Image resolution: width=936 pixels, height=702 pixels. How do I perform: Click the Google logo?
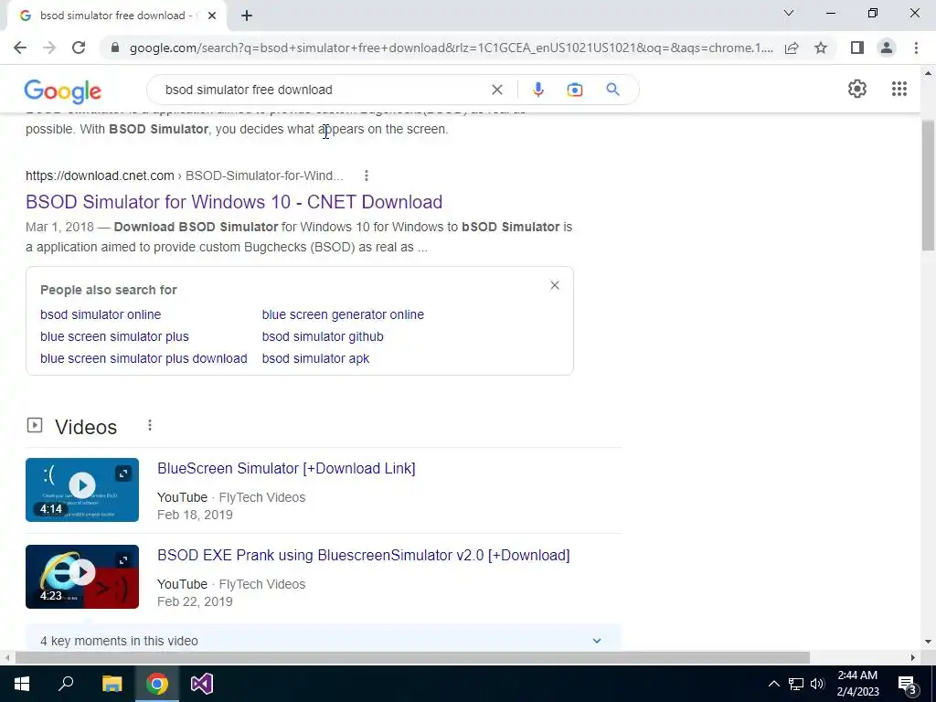(63, 90)
